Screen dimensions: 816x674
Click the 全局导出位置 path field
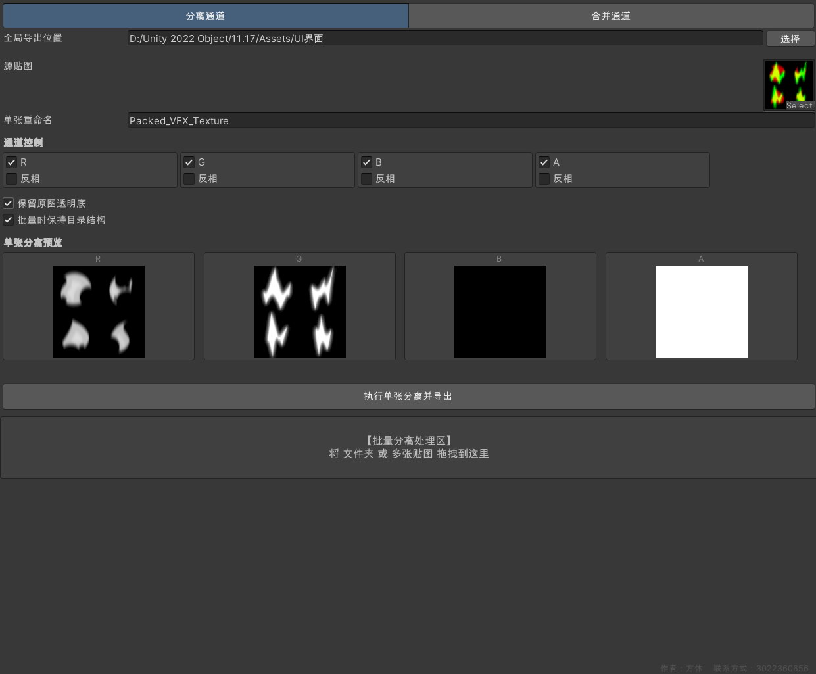pos(445,38)
